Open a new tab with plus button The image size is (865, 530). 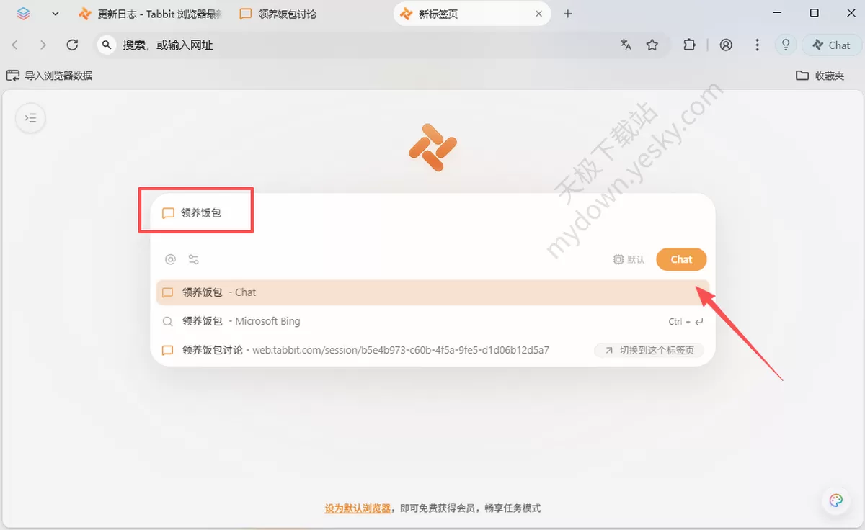(567, 14)
